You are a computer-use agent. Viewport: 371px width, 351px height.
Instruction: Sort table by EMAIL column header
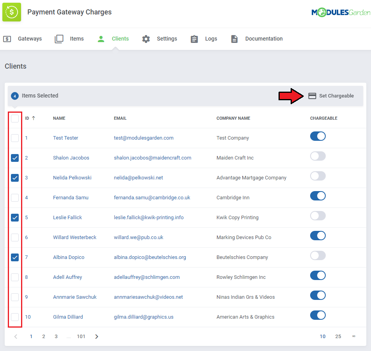coord(120,118)
